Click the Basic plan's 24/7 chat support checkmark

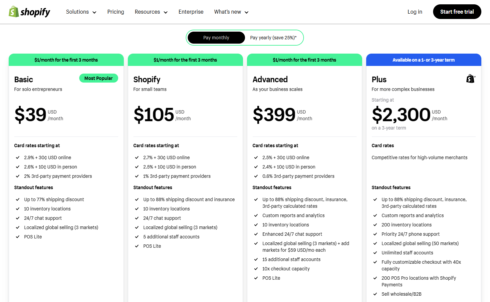coord(18,218)
